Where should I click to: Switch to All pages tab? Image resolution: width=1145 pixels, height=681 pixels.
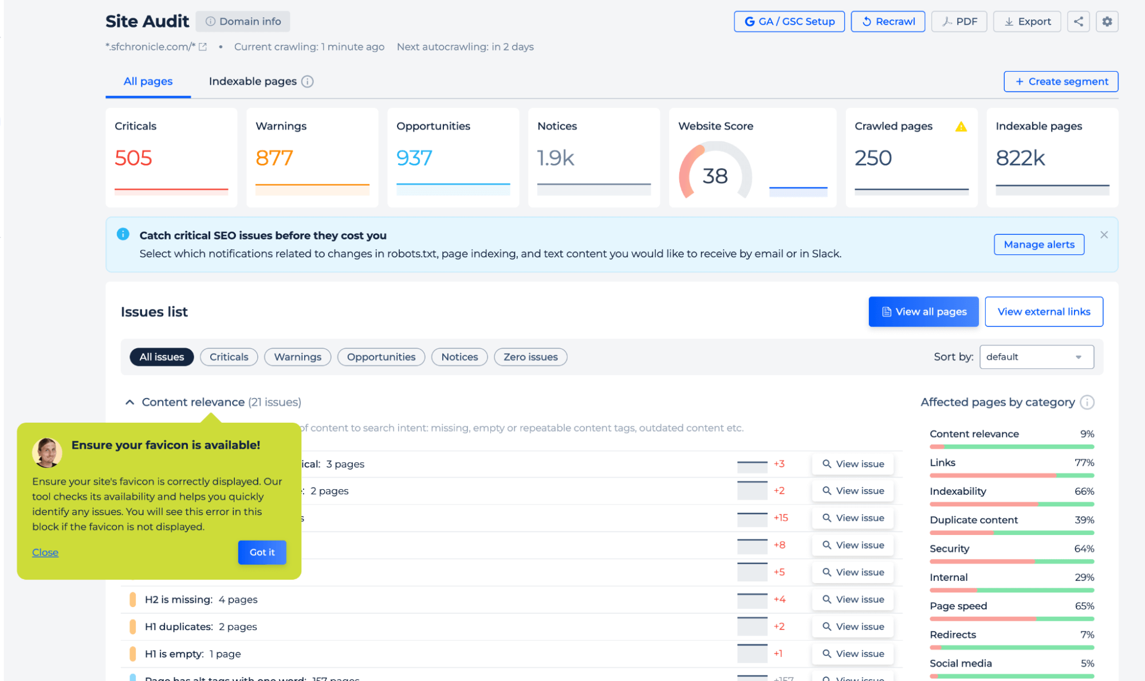148,81
